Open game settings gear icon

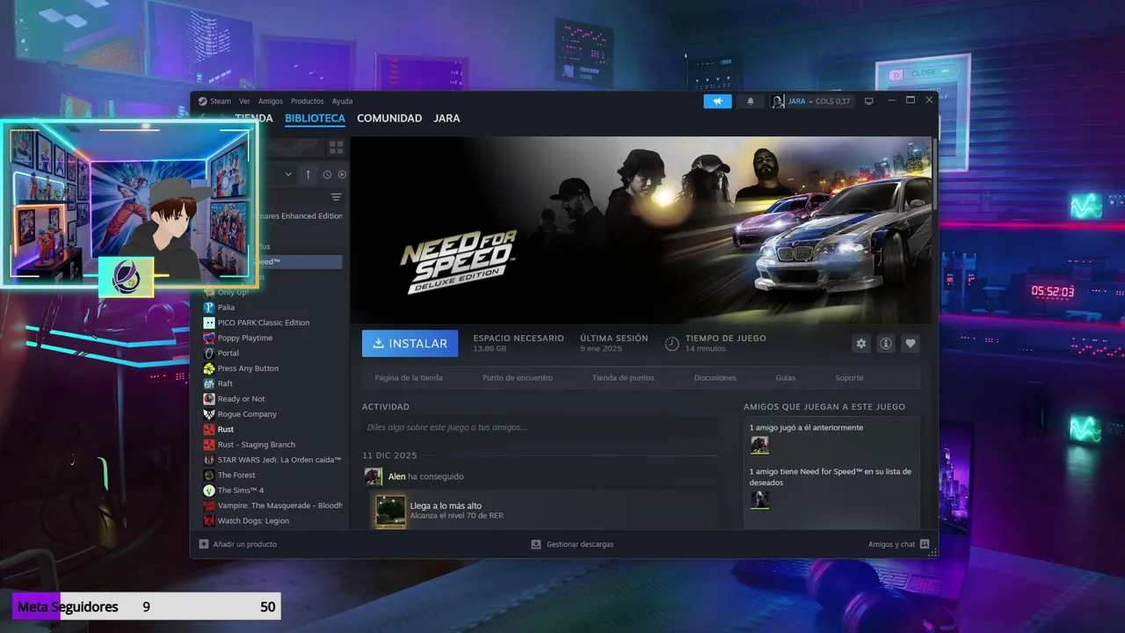click(860, 344)
